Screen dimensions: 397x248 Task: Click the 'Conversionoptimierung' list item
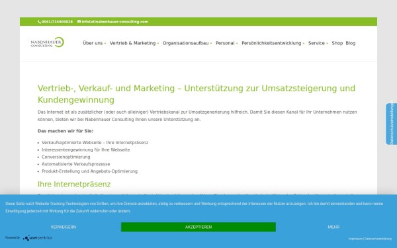click(x=66, y=157)
